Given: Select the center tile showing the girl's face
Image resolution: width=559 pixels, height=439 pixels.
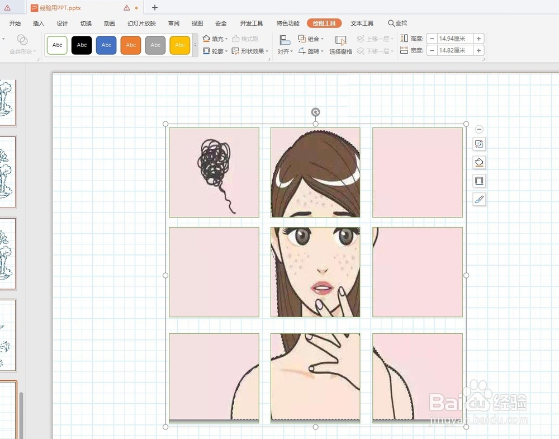Looking at the screenshot, I should (315, 272).
